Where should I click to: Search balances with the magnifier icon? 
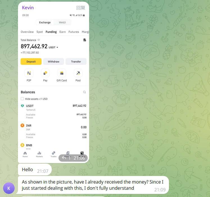coord(84,92)
